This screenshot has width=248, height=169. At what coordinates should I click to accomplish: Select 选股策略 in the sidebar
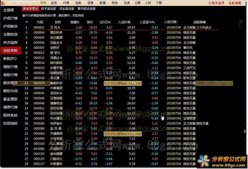point(11,51)
